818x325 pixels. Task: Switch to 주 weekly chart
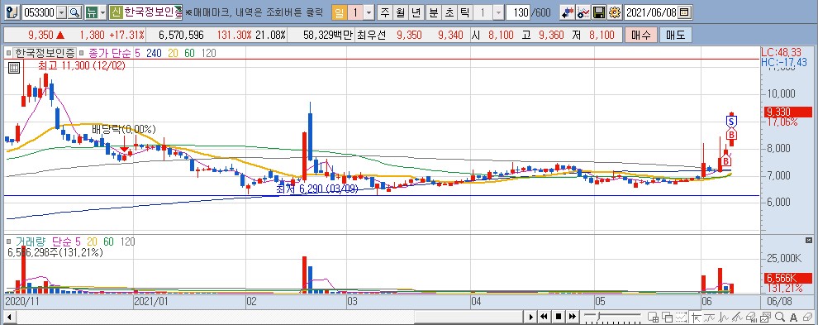coord(385,12)
